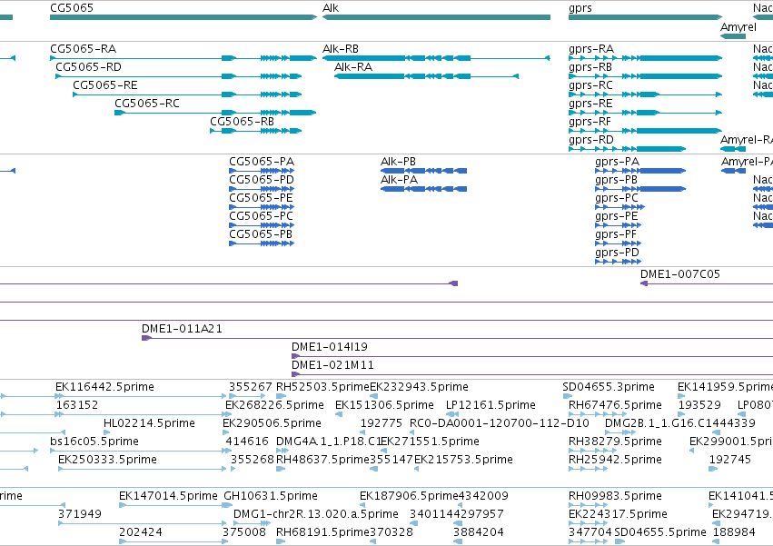773x546 pixels.
Task: Select the gprs-RE transcript label
Action: [x=590, y=104]
